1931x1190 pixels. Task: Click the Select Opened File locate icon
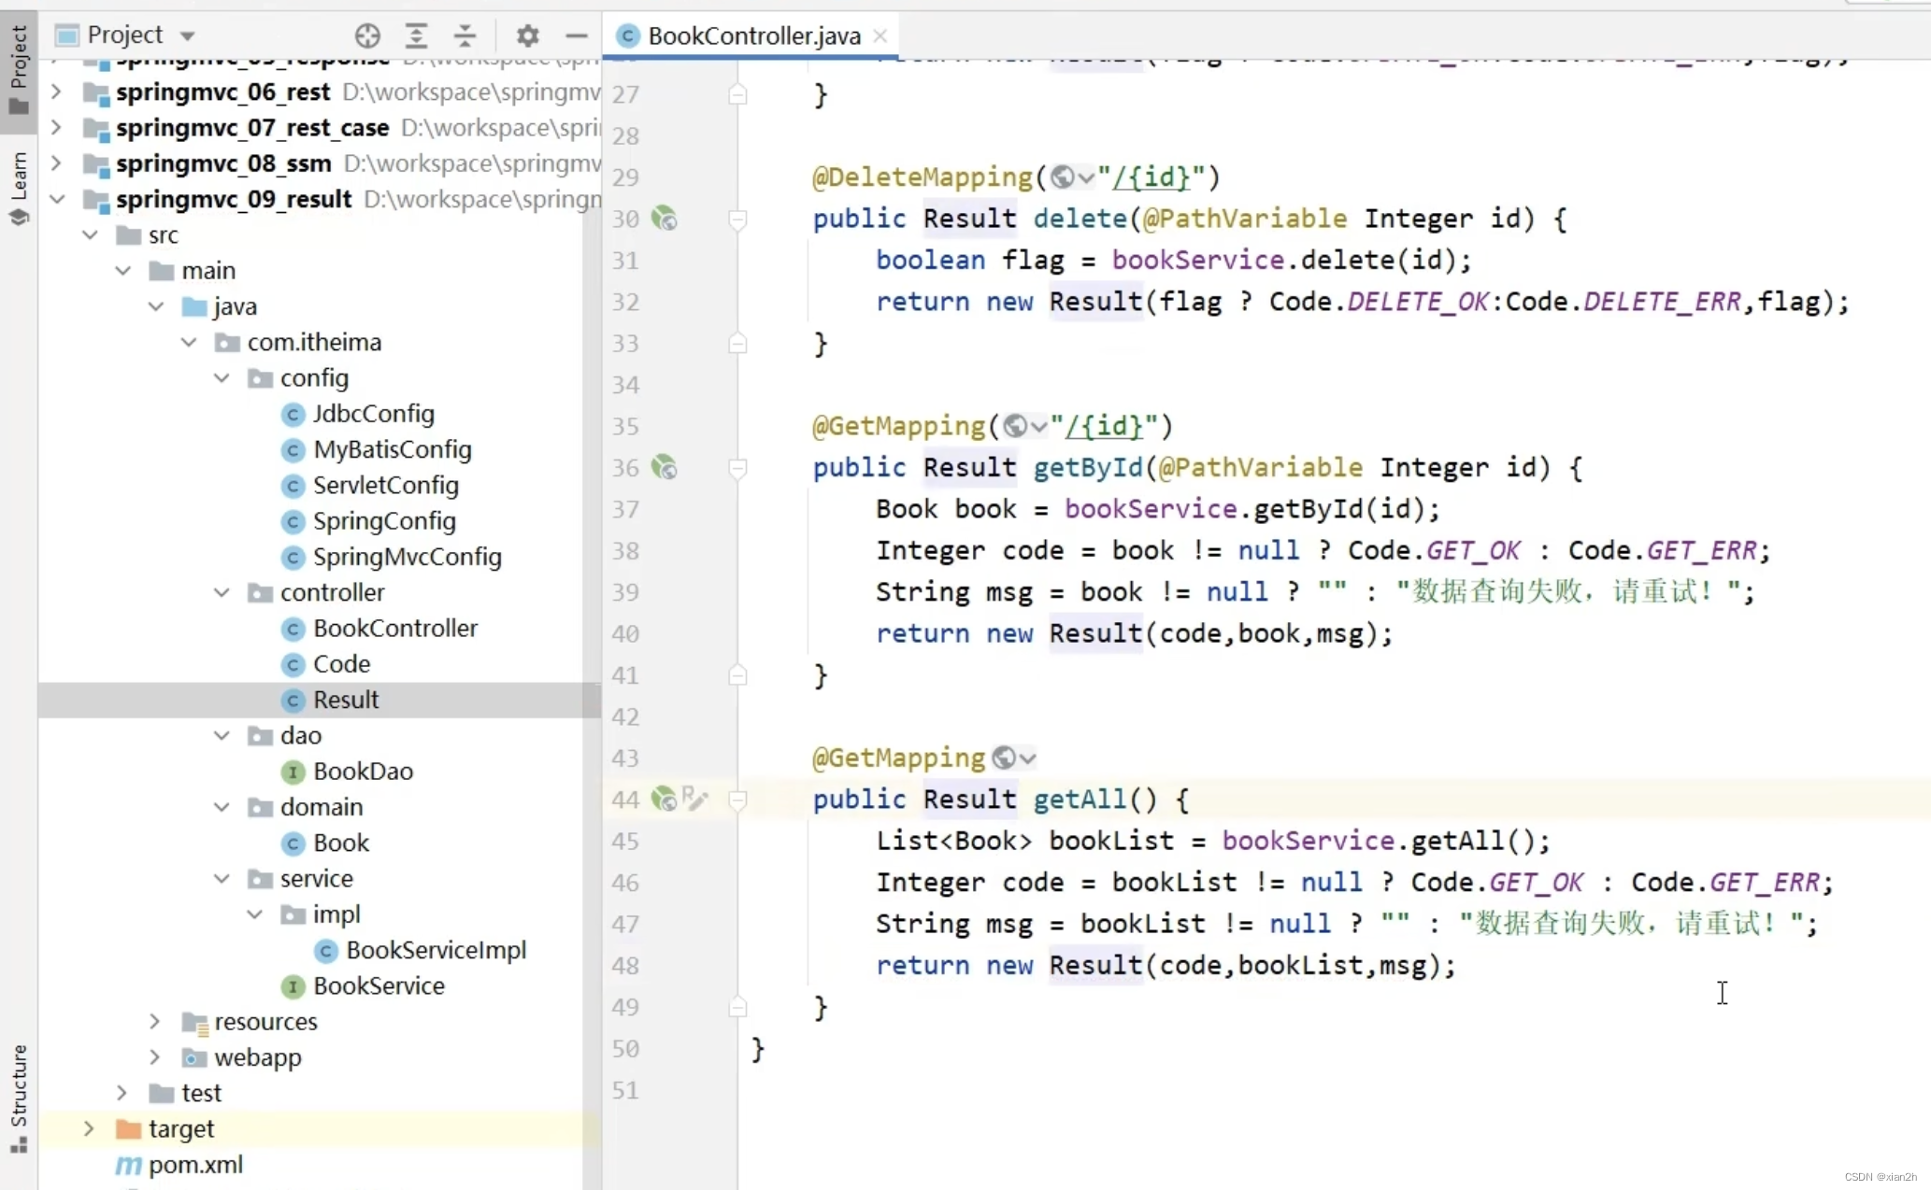[x=367, y=35]
